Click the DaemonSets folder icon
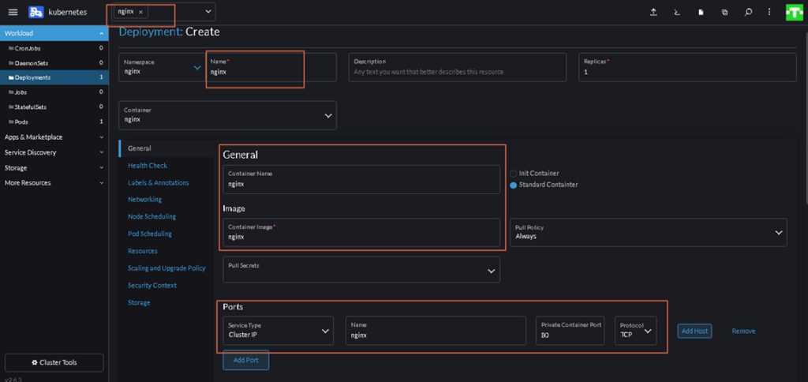Image resolution: width=808 pixels, height=382 pixels. [11, 63]
